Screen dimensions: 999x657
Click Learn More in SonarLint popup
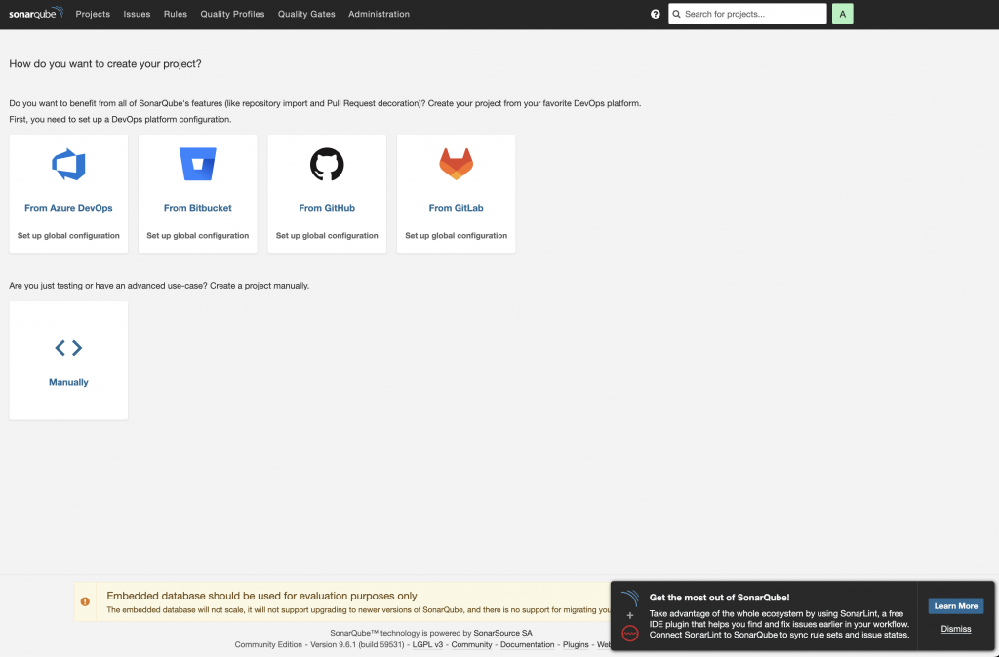[x=956, y=606]
